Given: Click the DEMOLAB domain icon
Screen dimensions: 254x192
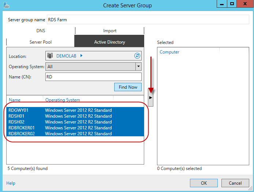Looking at the screenshot, I should coord(51,56).
